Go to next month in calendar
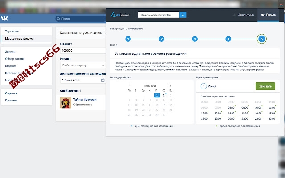Image resolution: width=285 pixels, height=178 pixels. pos(170,86)
